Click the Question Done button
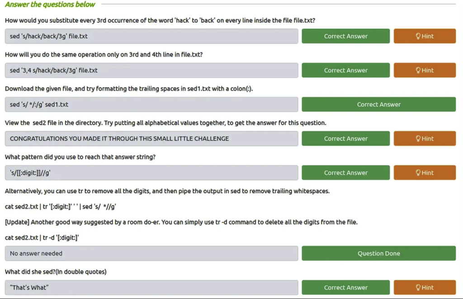The image size is (463, 299). tap(379, 253)
